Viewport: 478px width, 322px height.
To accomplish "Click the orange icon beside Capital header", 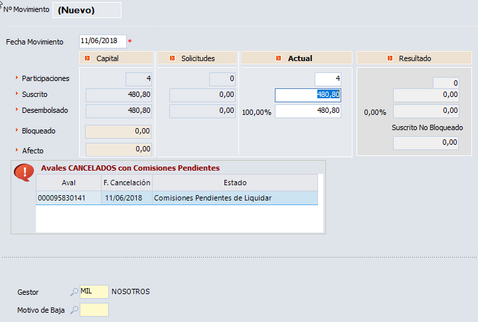I will (89, 58).
